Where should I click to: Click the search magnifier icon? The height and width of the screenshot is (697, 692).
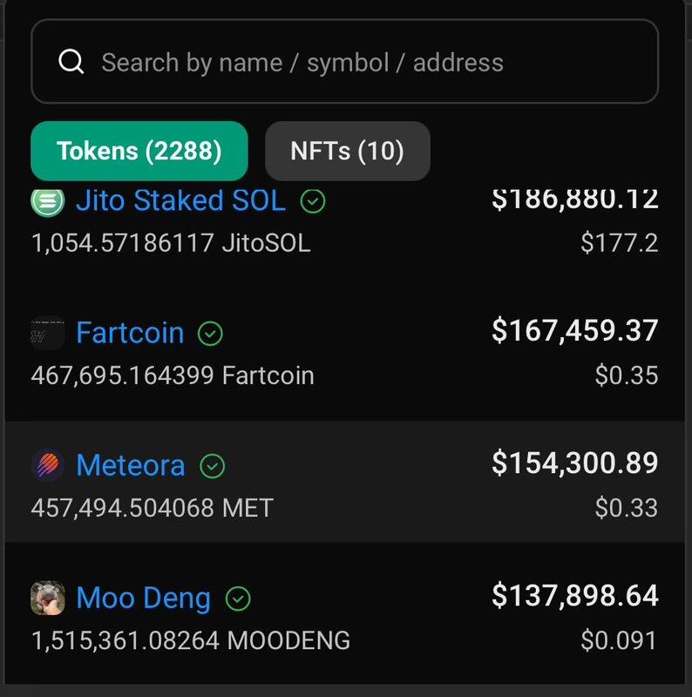(x=71, y=62)
